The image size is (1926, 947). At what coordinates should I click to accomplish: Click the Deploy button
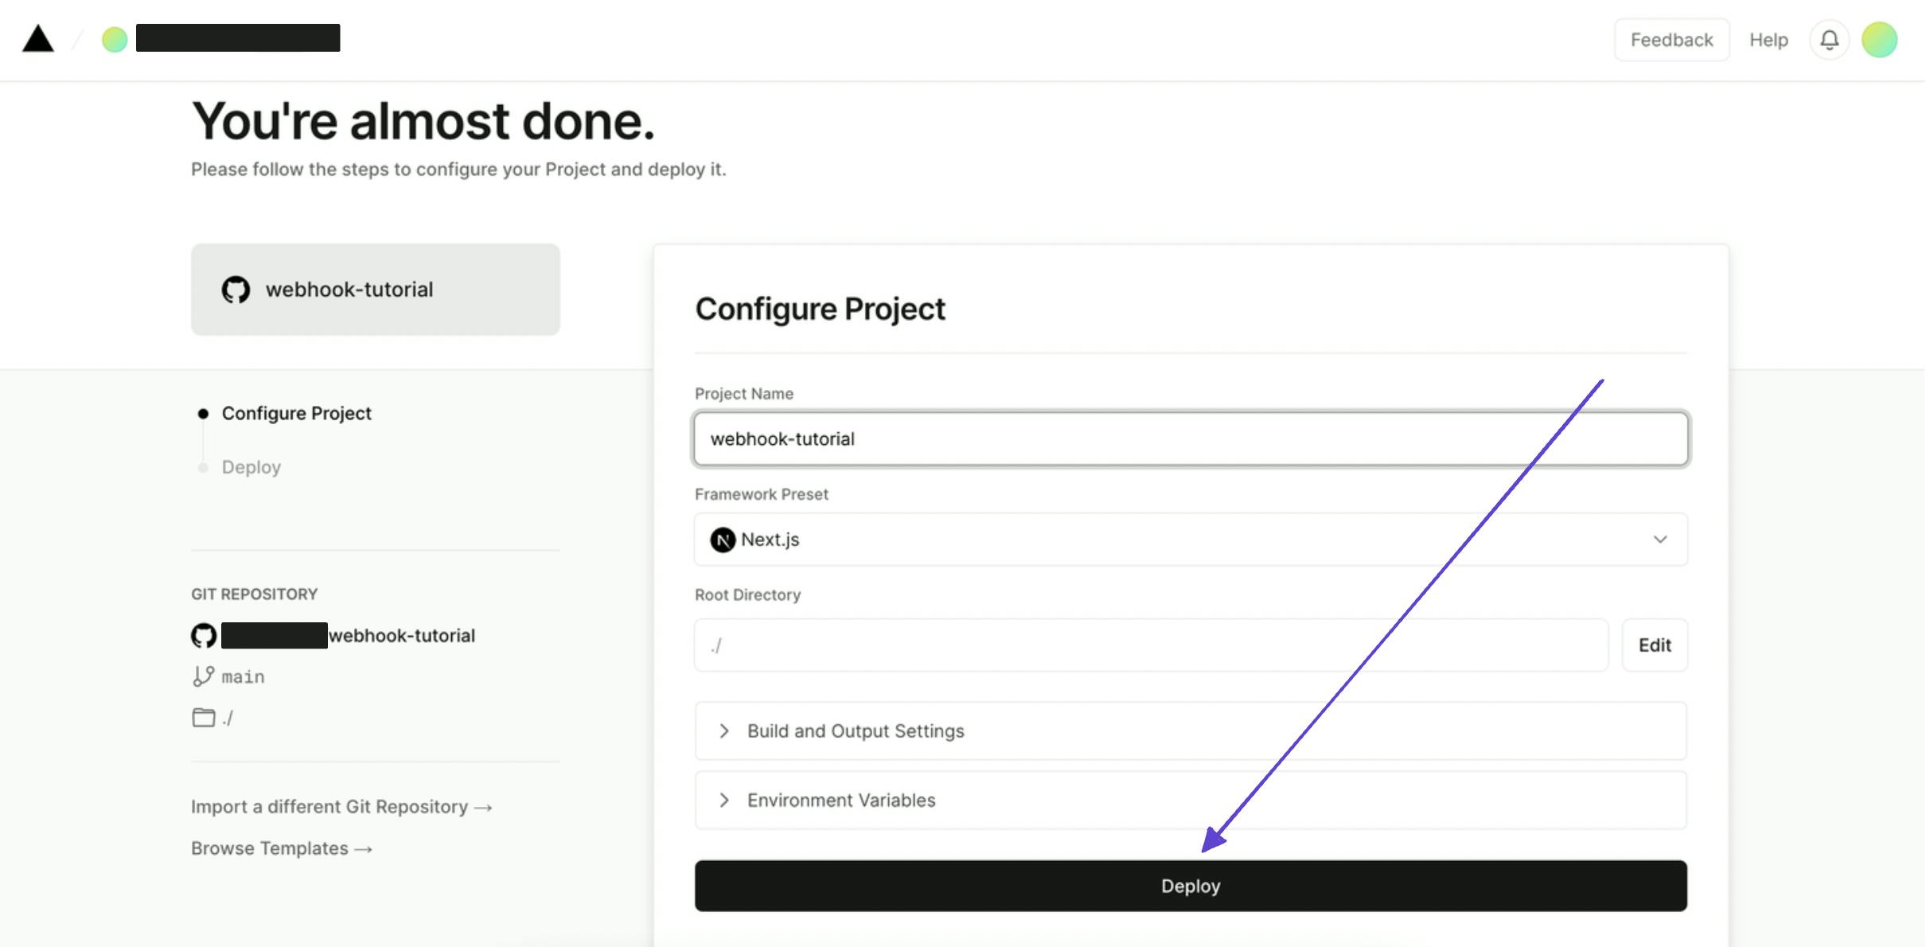click(x=1191, y=886)
